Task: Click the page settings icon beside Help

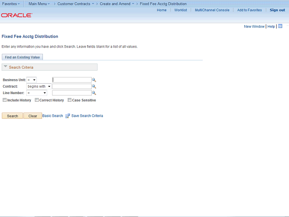Action: pyautogui.click(x=280, y=26)
